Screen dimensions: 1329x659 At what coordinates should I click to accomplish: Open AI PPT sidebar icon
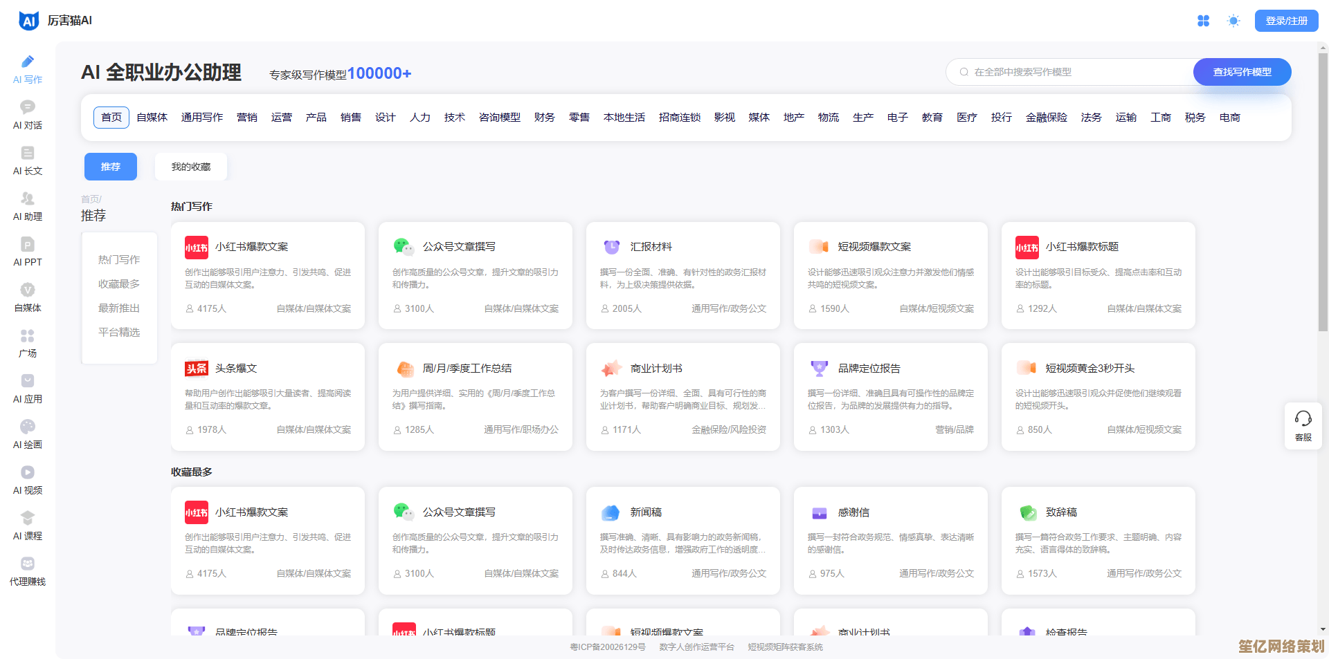point(28,244)
